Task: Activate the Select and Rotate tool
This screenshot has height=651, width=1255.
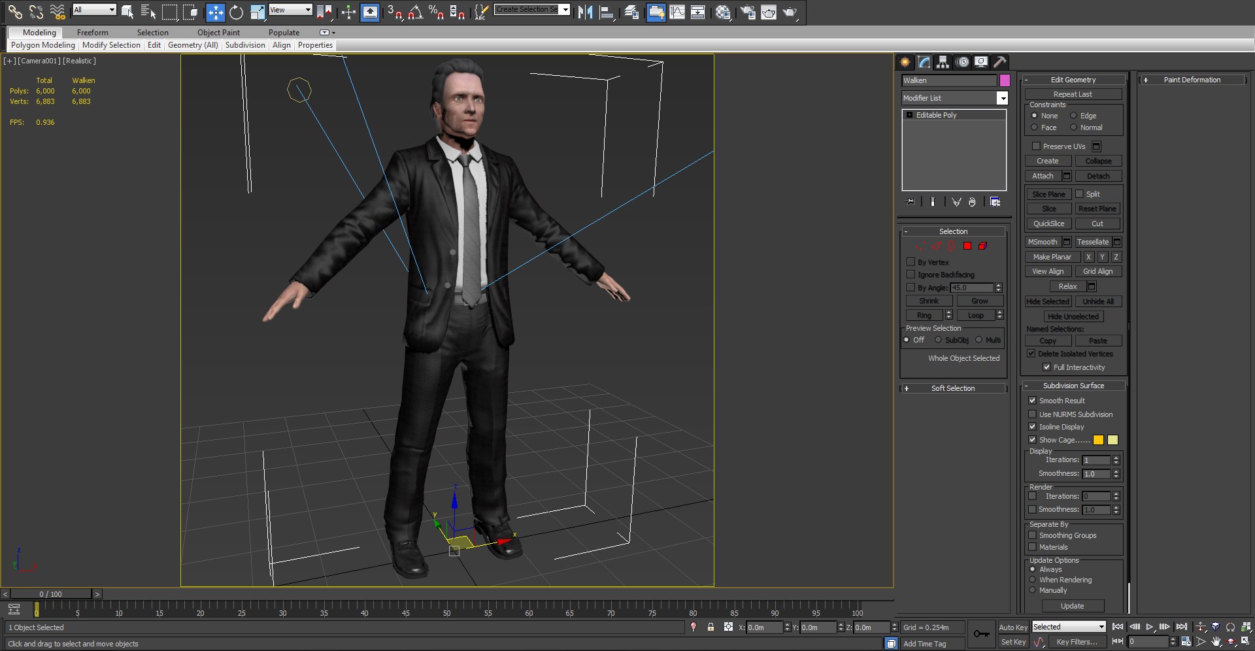Action: [x=236, y=12]
